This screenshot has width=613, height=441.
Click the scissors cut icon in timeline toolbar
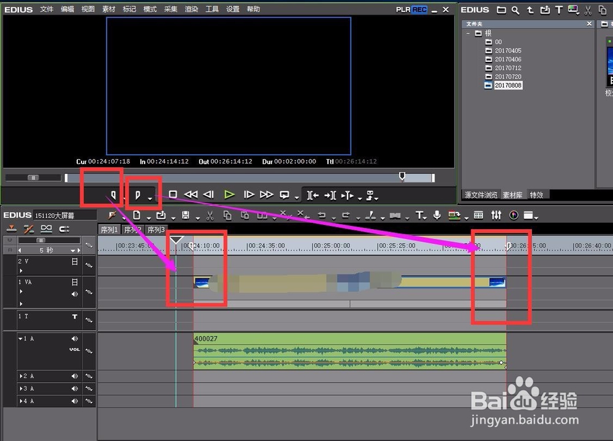pyautogui.click(x=210, y=216)
